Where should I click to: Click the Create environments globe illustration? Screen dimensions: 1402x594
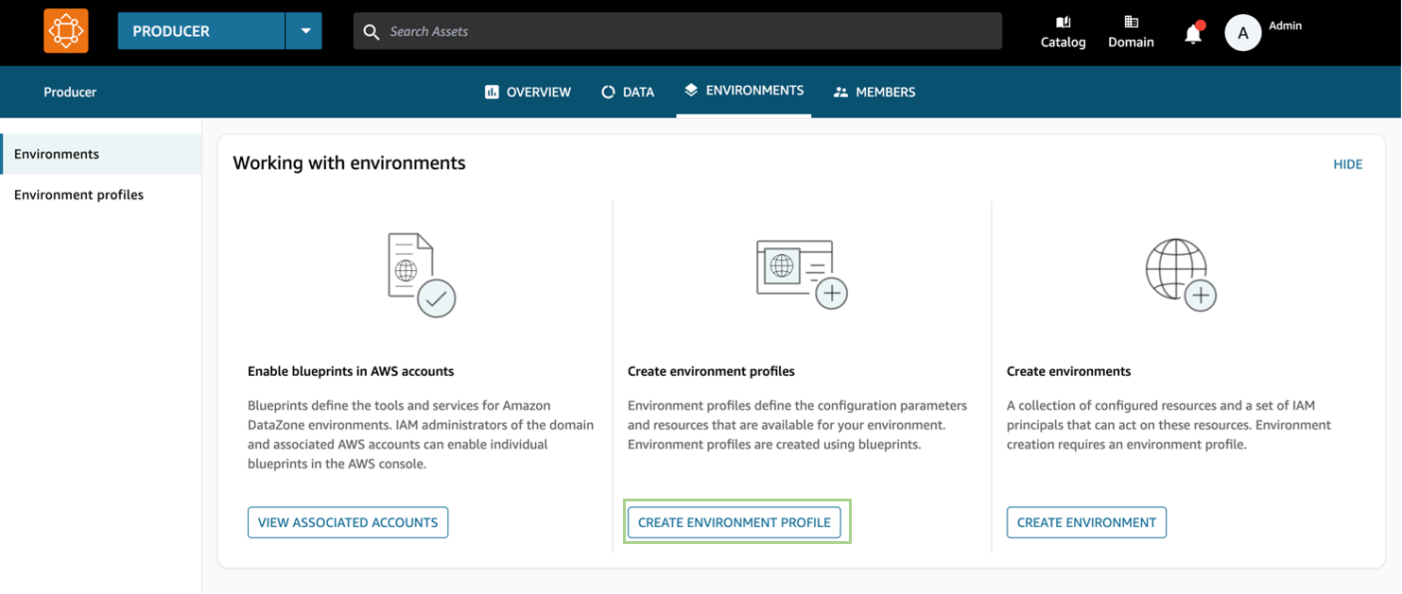coord(1181,275)
